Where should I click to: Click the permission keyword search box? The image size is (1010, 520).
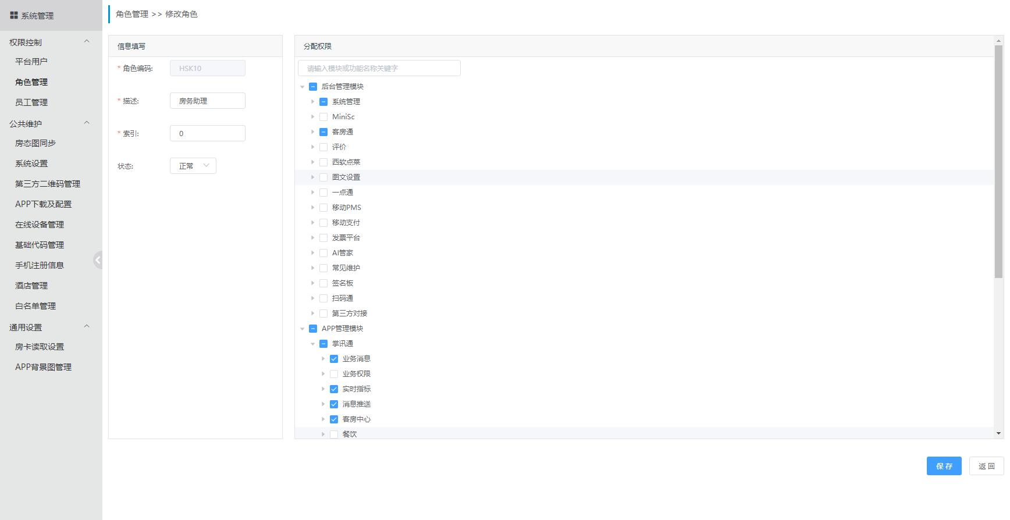[379, 68]
